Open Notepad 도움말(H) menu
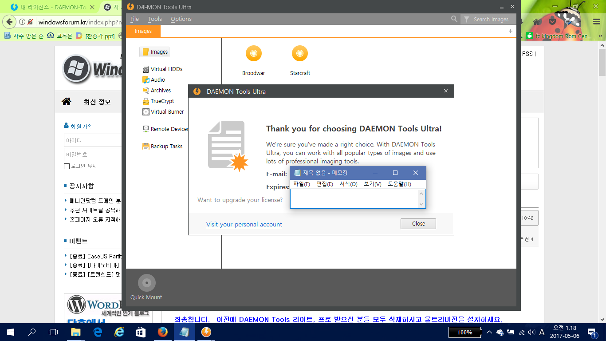 tap(399, 184)
